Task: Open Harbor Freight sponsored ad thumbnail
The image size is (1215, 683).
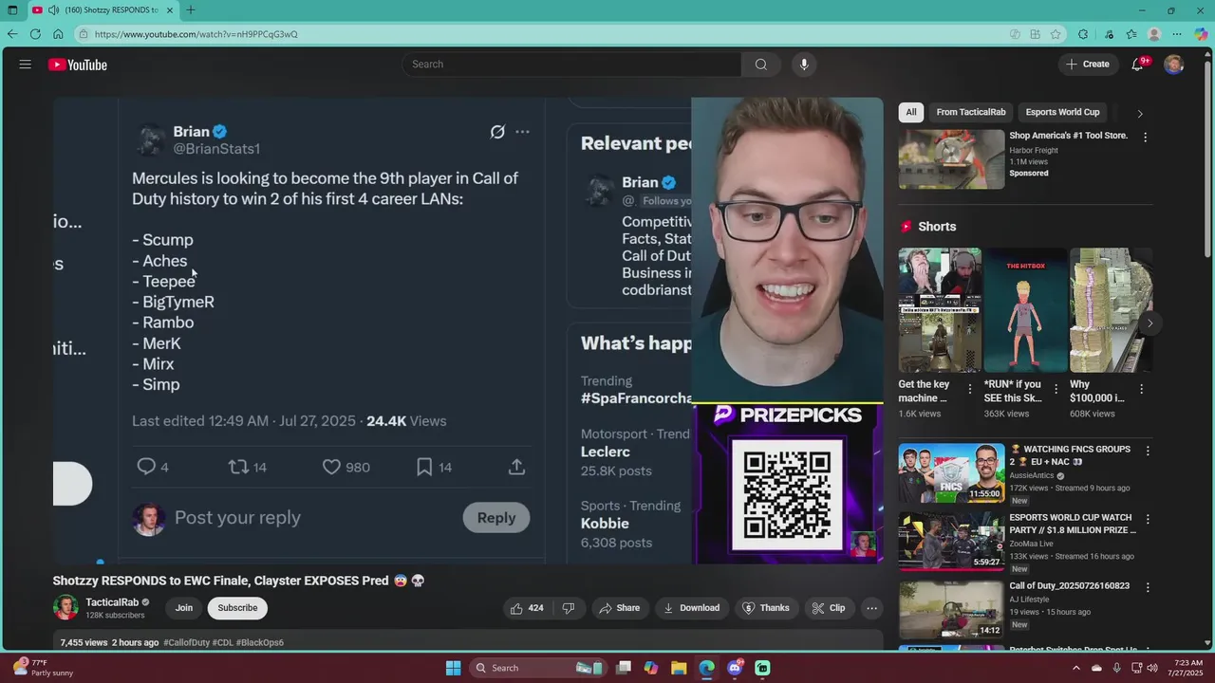Action: coord(951,159)
